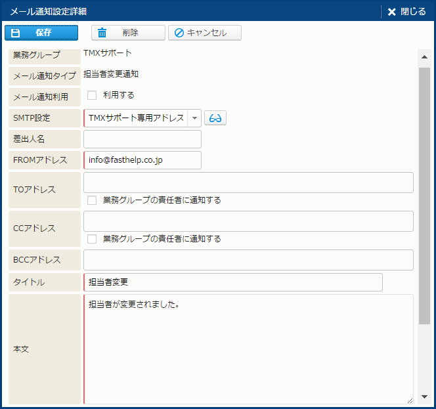Click the trash can icon on 削除
The width and height of the screenshot is (436, 409).
coord(102,33)
